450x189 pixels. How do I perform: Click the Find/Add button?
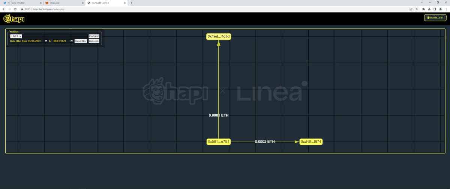coord(94,36)
